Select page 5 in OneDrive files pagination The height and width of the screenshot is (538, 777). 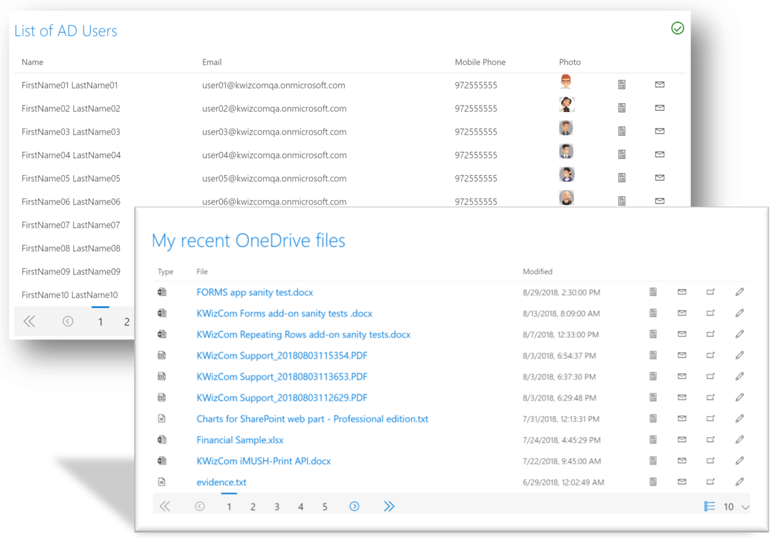click(325, 506)
